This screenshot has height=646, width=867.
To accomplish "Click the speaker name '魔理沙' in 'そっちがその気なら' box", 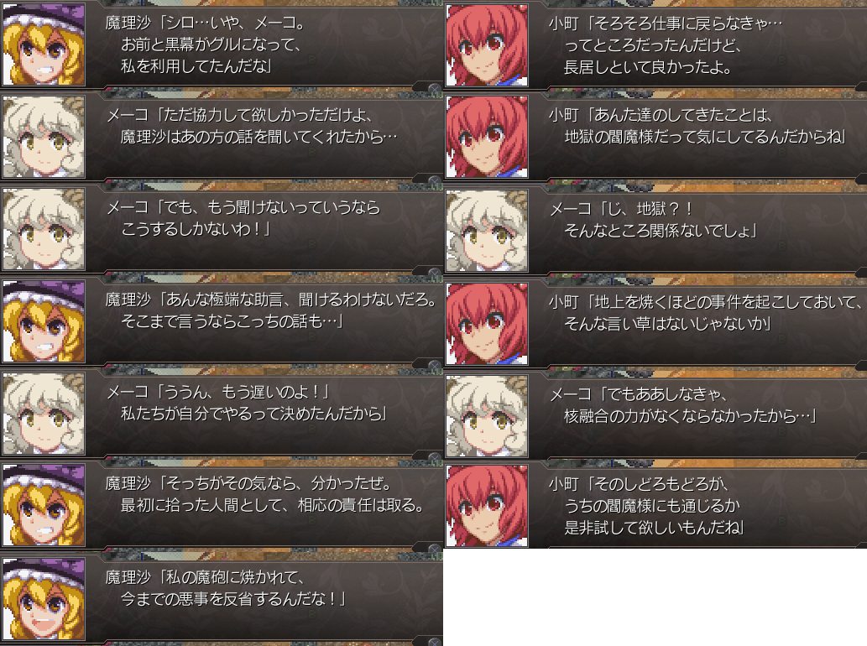I will [128, 483].
